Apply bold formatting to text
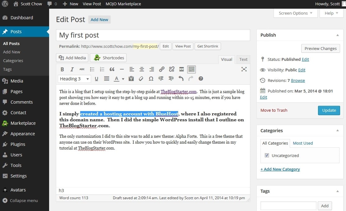Viewport: 346px width, 211px height. click(62, 69)
